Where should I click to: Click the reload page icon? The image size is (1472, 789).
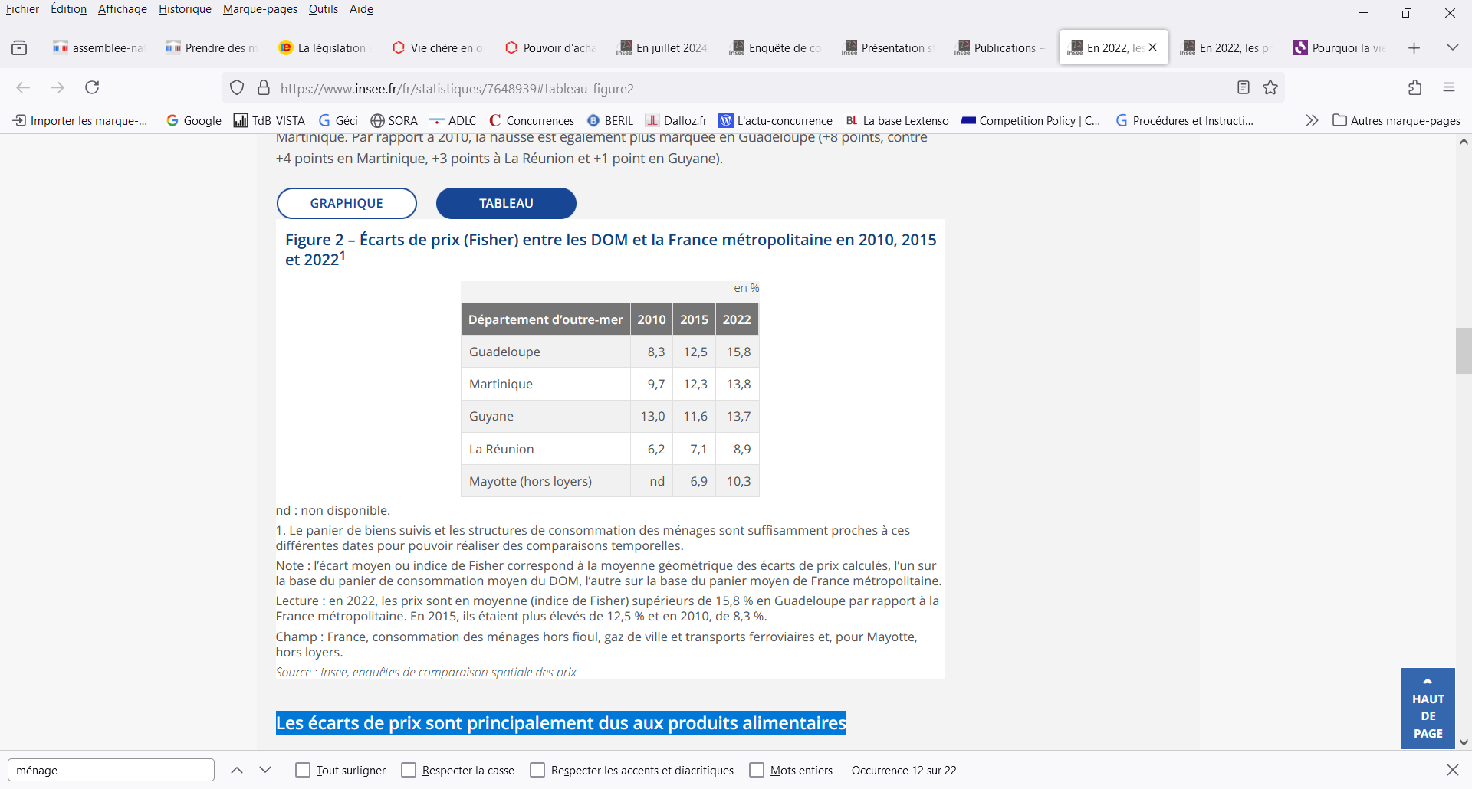tap(92, 87)
